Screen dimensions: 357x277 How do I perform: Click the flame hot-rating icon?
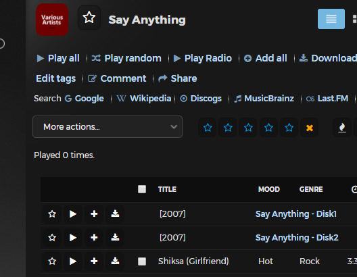(x=342, y=128)
